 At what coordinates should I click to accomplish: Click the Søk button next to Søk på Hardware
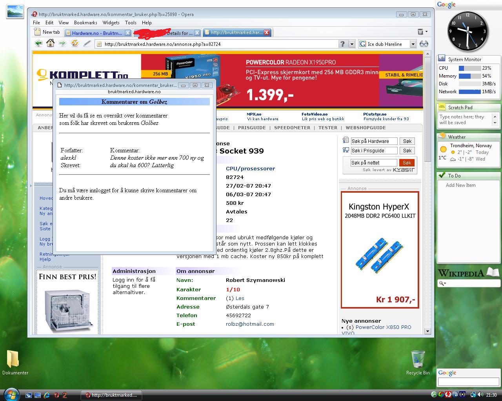[x=407, y=141]
